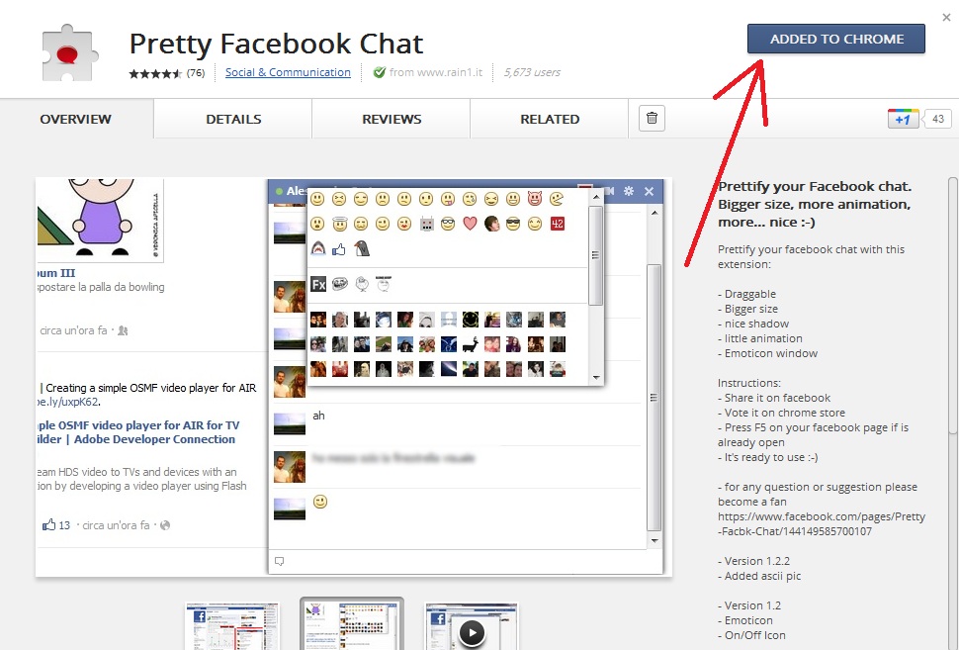Click the smiley face in the last chat message
959x650 pixels.
tap(320, 502)
